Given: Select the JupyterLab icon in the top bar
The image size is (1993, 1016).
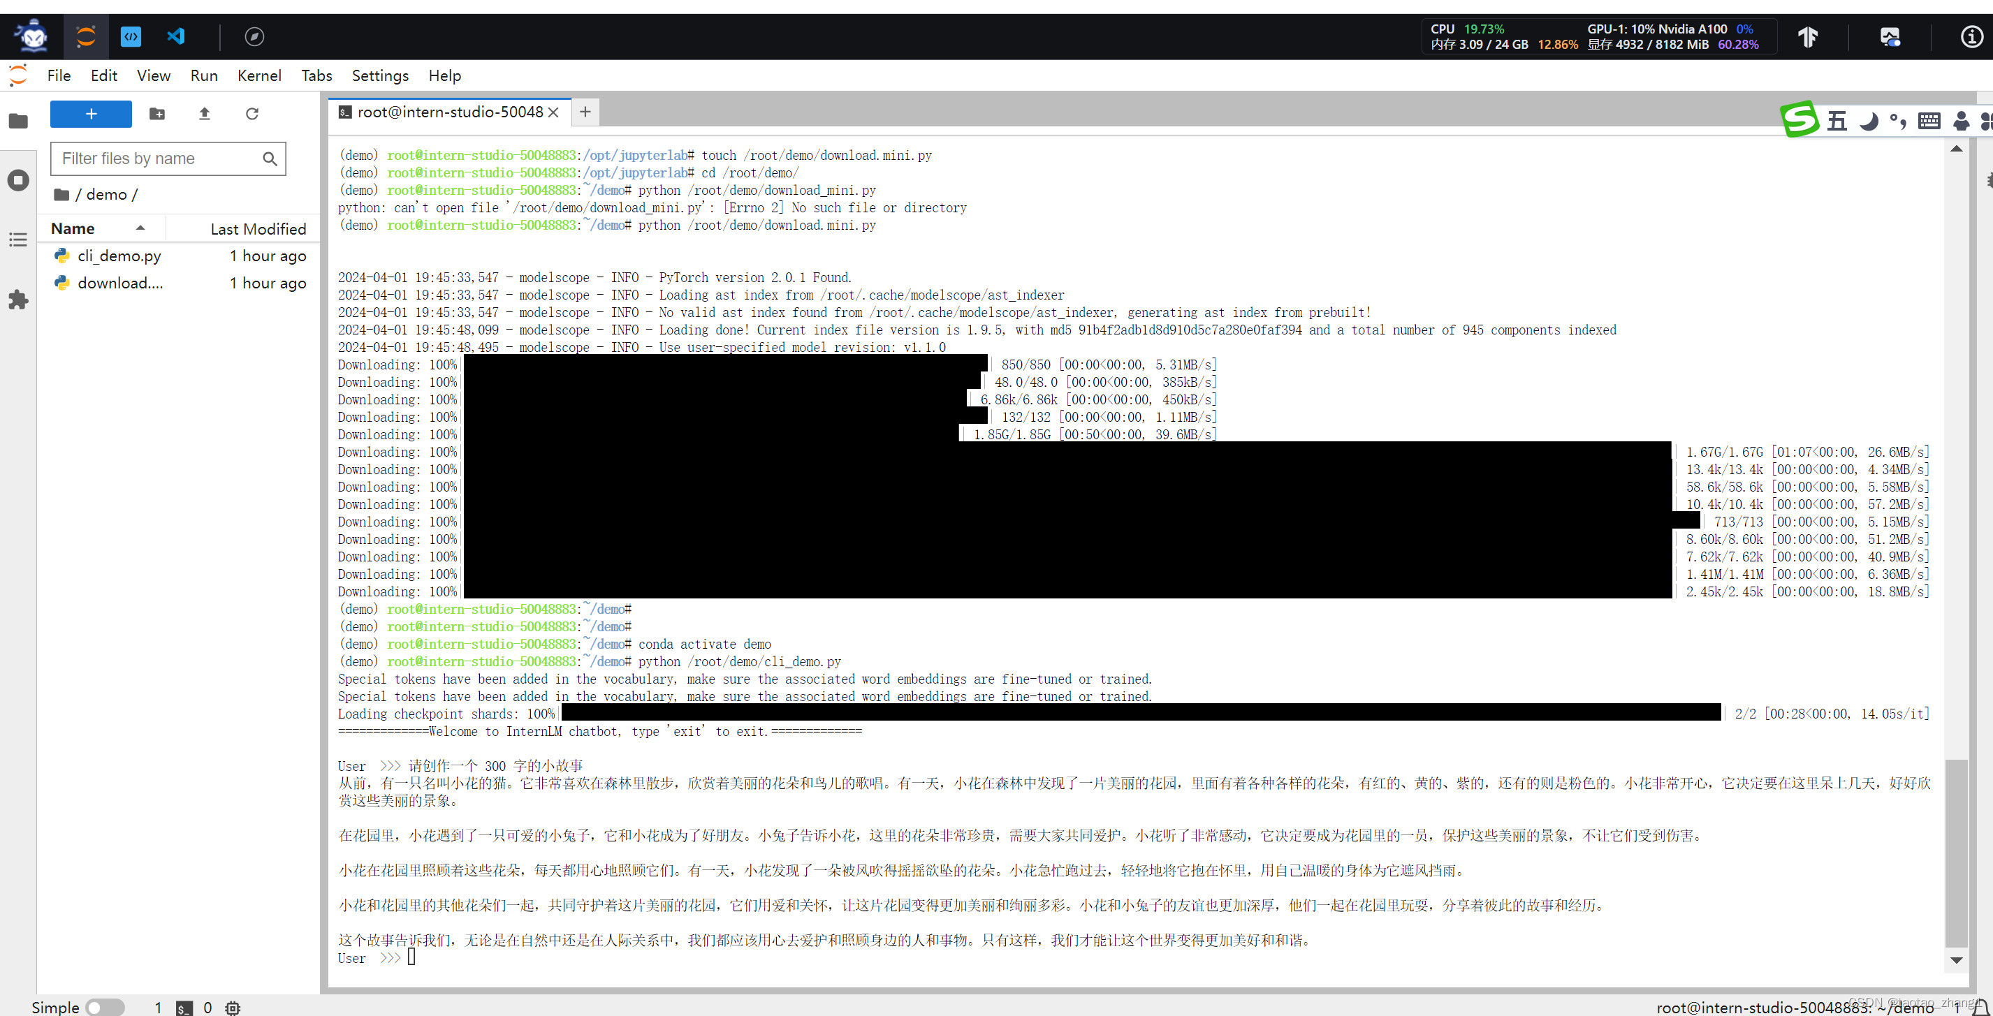Looking at the screenshot, I should click(x=85, y=36).
